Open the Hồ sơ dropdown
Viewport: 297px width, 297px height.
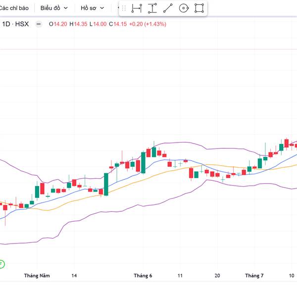tap(92, 8)
